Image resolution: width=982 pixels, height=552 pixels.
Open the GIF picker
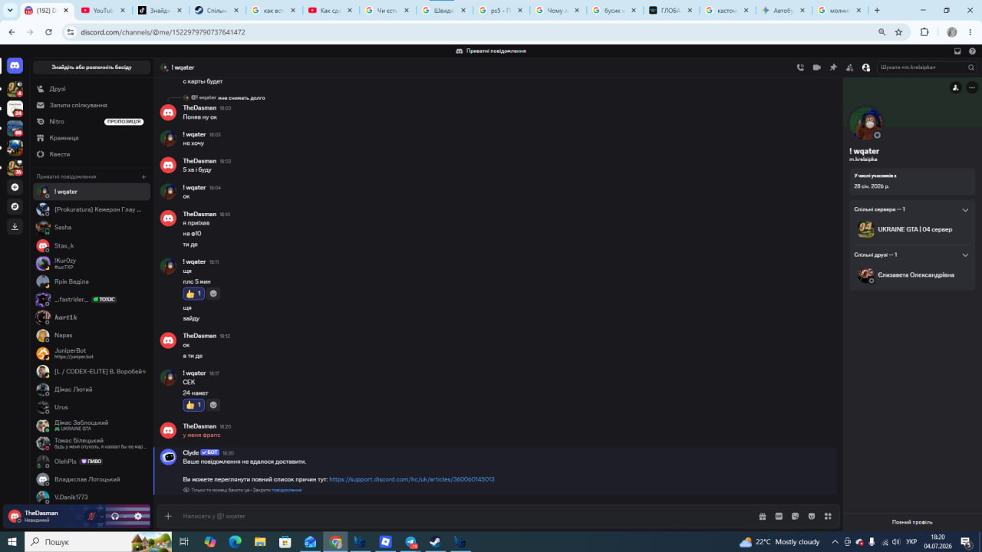point(779,516)
